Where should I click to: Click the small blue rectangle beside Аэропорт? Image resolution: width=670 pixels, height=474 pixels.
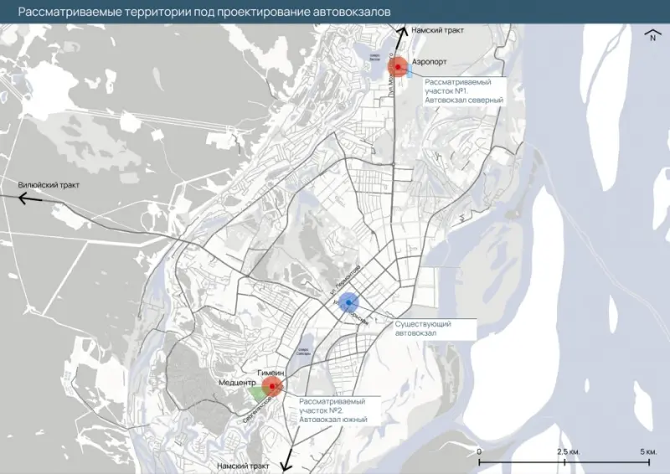[410, 71]
